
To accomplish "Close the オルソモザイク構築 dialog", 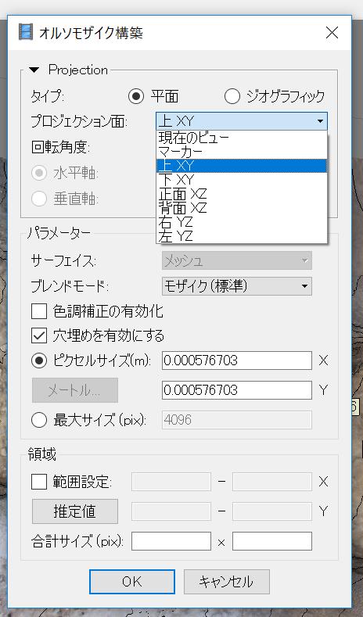I will click(332, 32).
